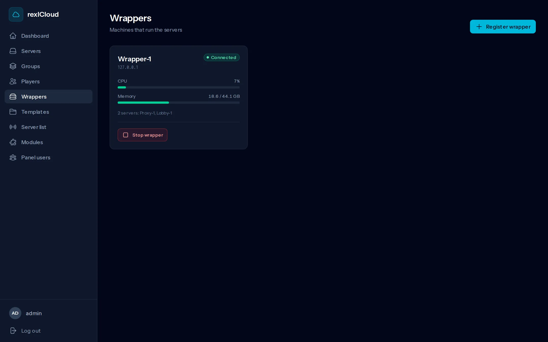Click the Panel users group icon

[x=13, y=158]
